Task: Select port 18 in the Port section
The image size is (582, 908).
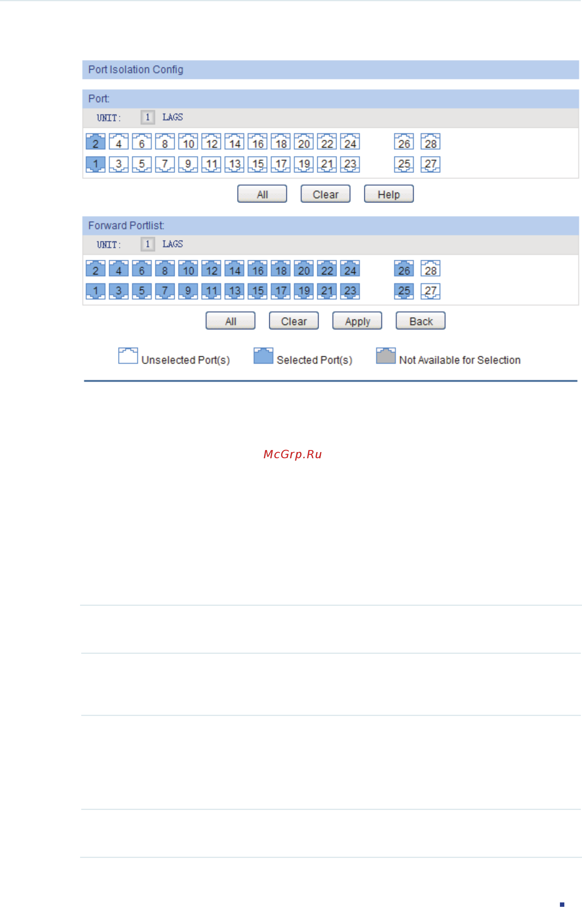Action: pyautogui.click(x=281, y=141)
